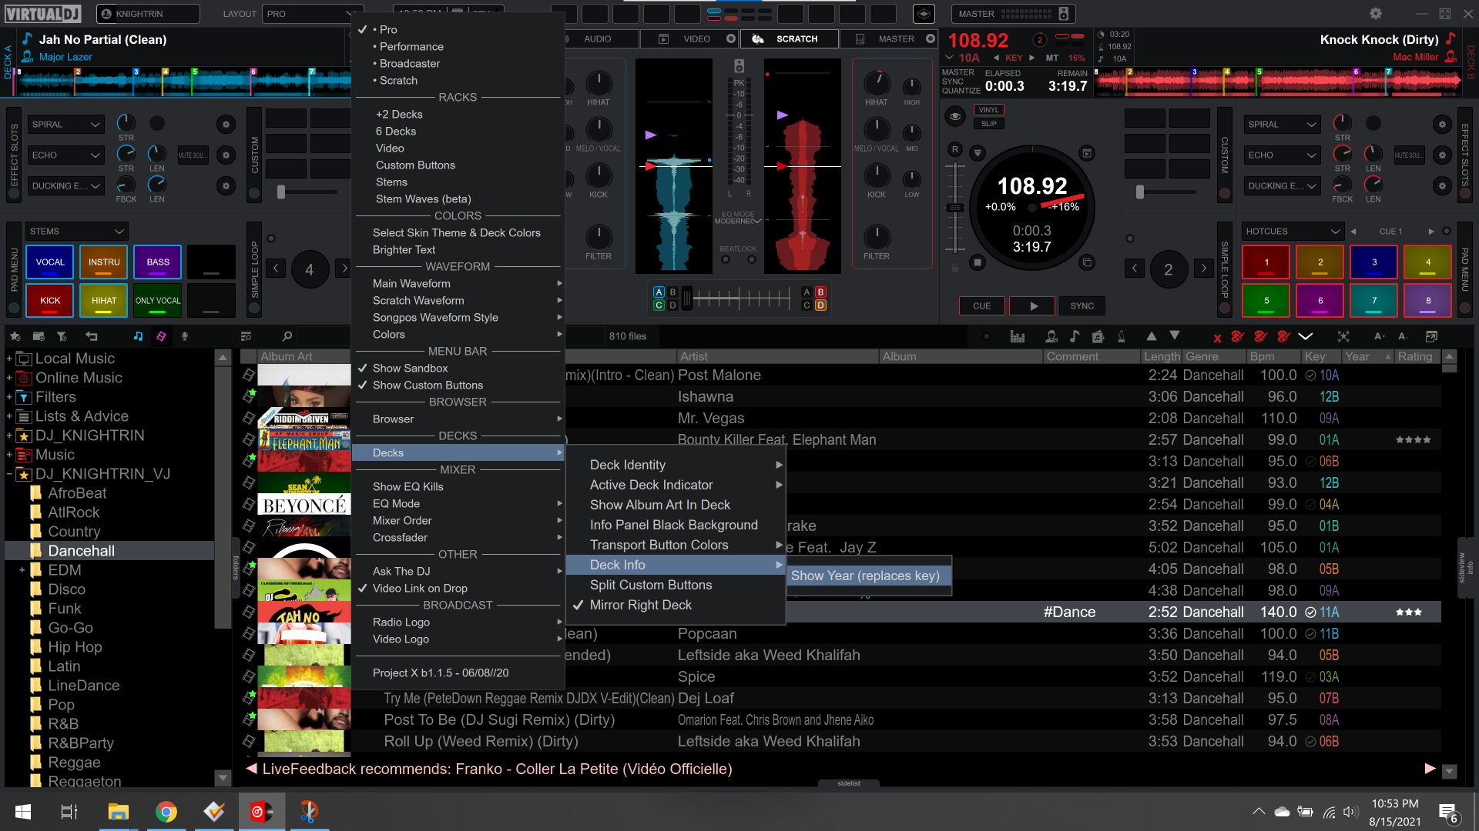Click the play button on deck B
The width and height of the screenshot is (1479, 831).
1033,306
